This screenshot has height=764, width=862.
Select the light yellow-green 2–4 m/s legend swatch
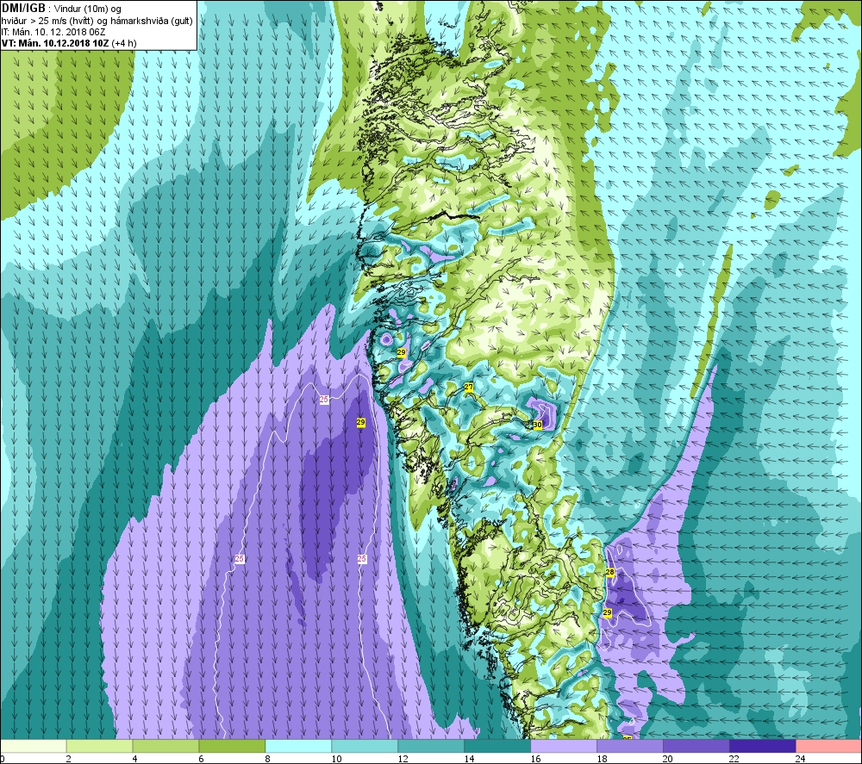(99, 746)
